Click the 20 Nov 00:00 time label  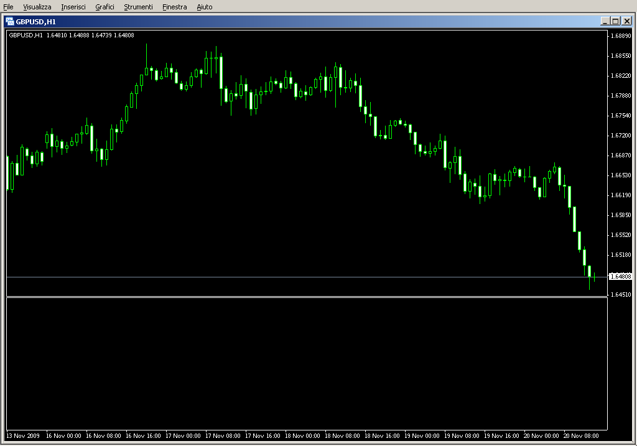tap(541, 436)
